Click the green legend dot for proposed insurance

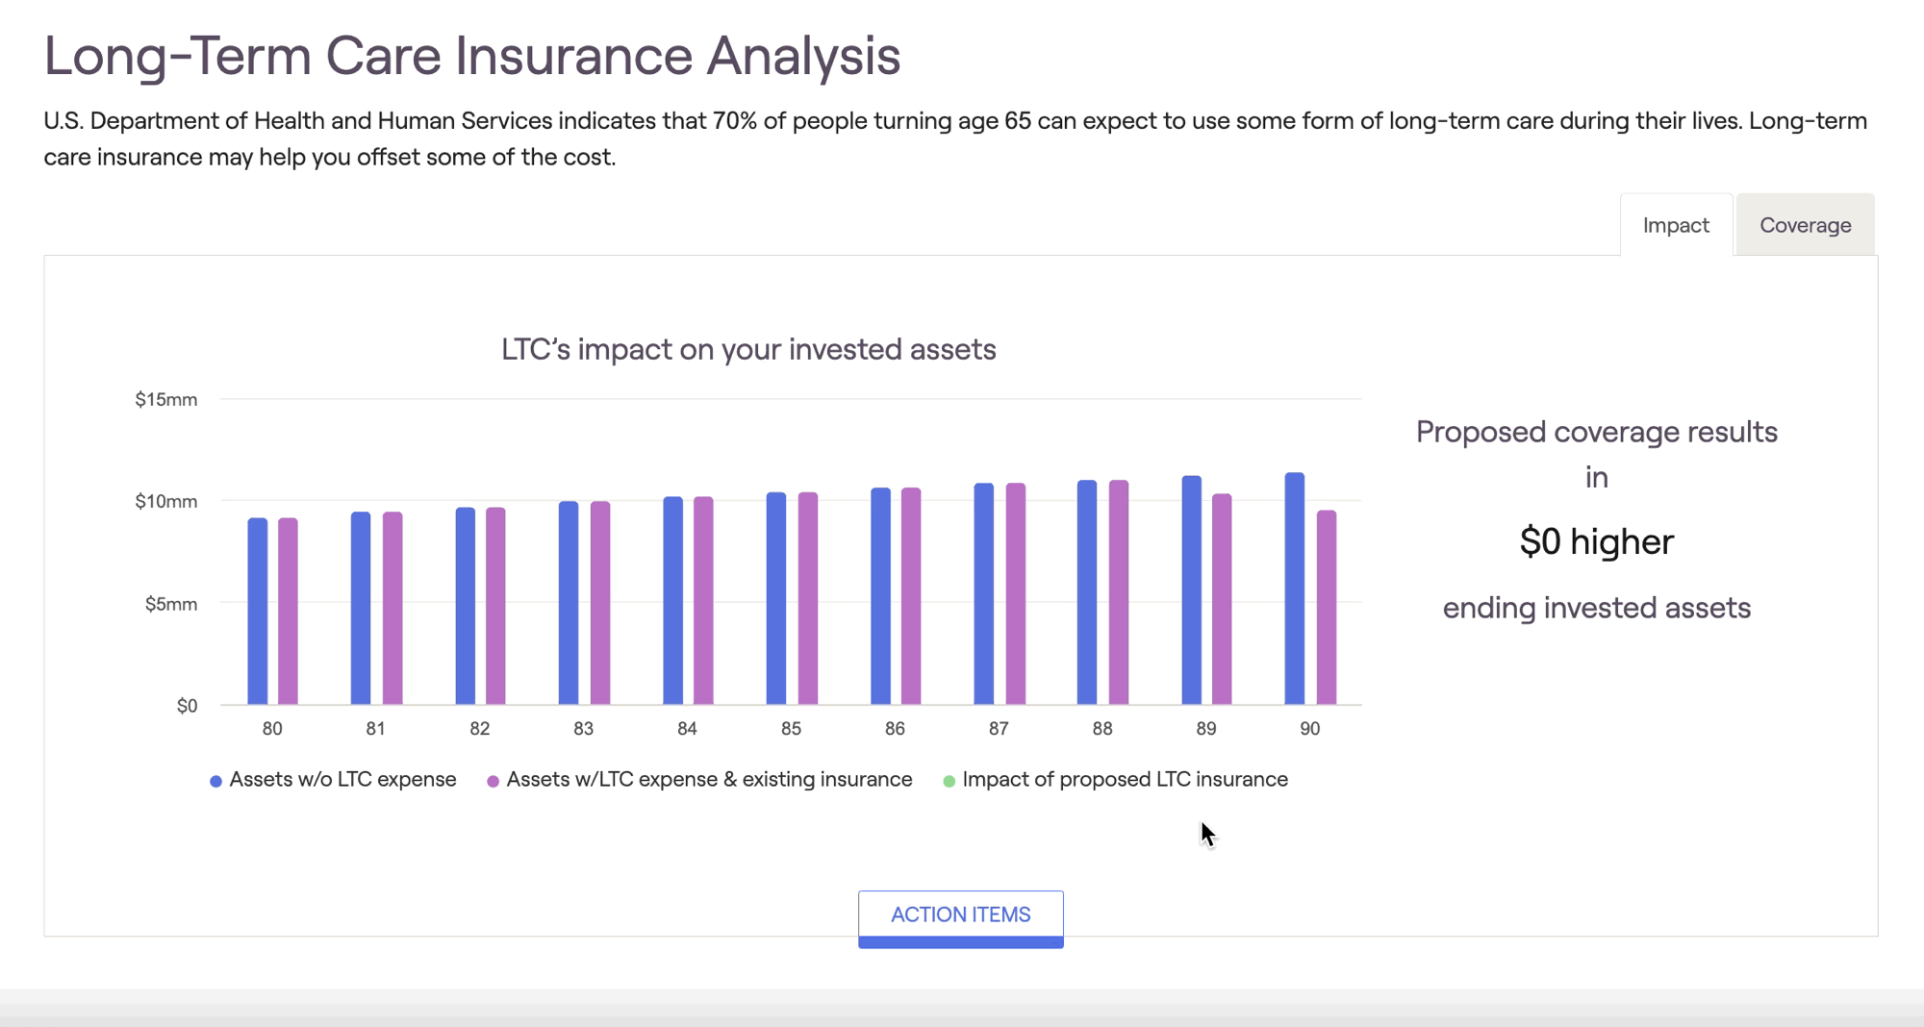[x=949, y=781]
